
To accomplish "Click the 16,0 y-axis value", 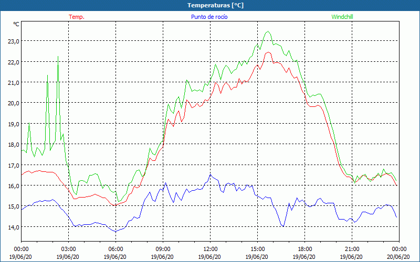I will tap(14, 186).
